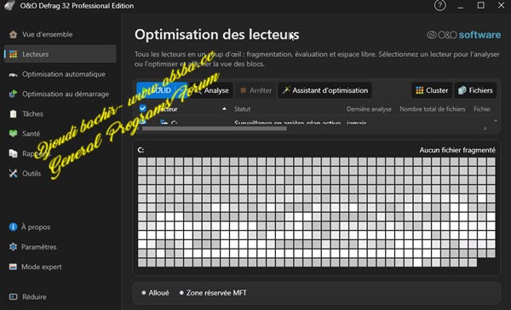This screenshot has width=511, height=310.
Task: Click Nombre total de fichiers column header
Action: (433, 109)
